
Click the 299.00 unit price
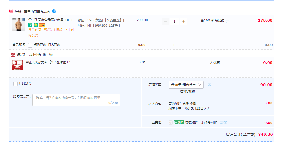(142, 20)
